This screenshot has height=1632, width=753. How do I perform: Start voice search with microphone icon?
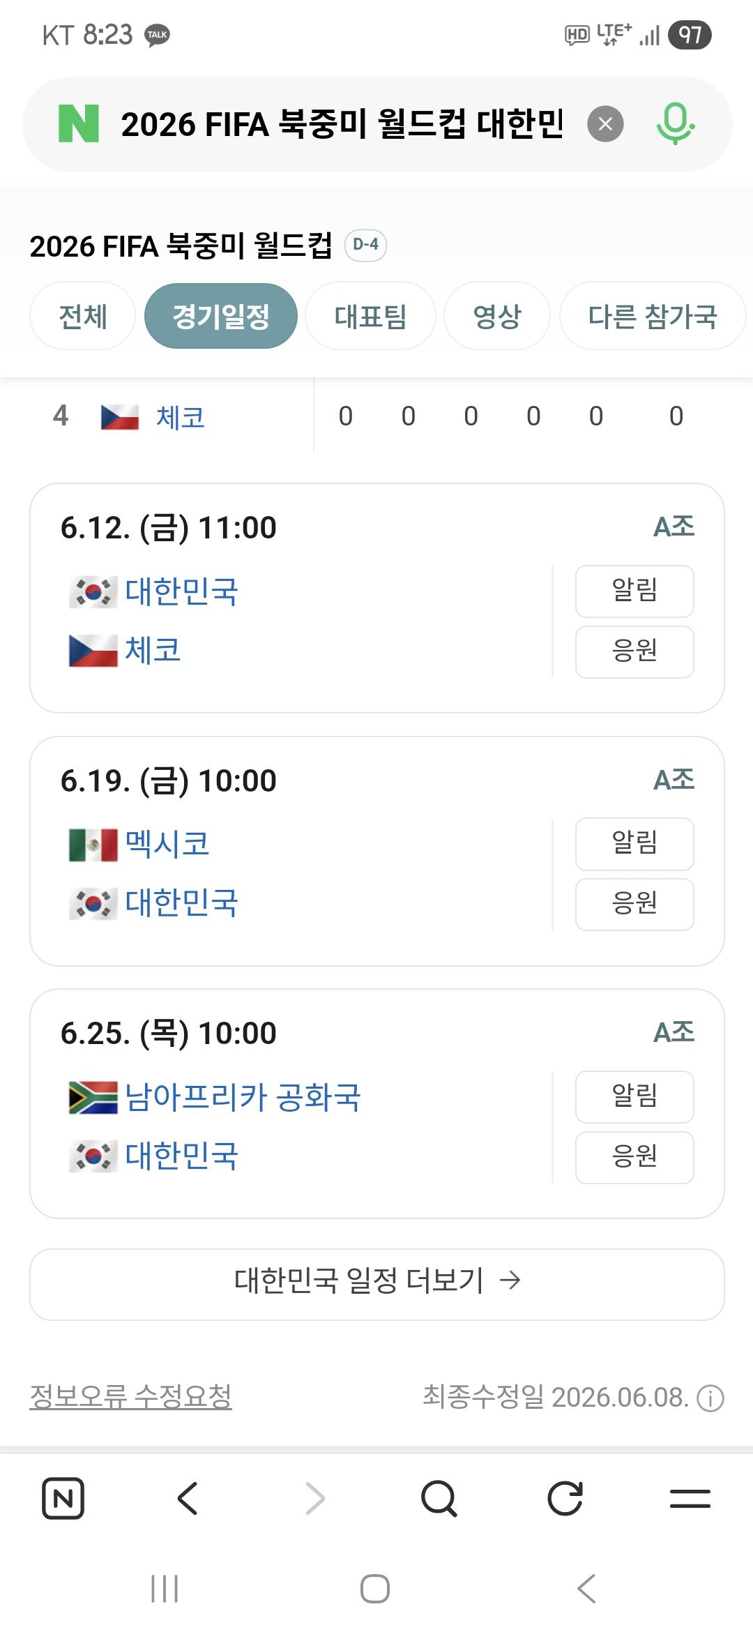[675, 123]
